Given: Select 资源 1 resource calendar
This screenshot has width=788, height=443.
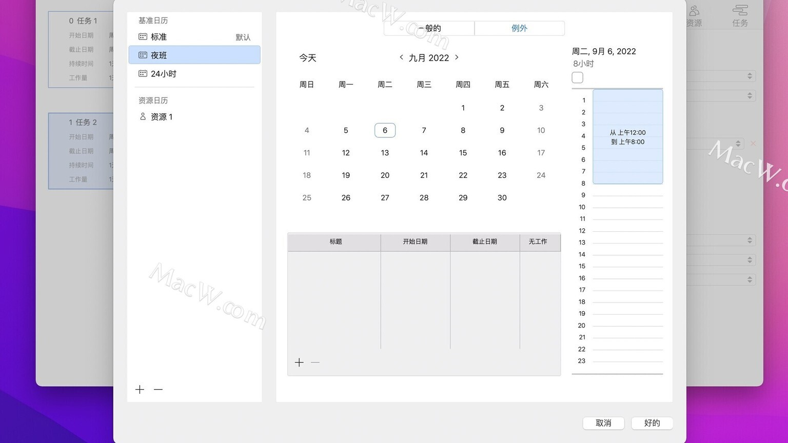Looking at the screenshot, I should click(x=194, y=117).
